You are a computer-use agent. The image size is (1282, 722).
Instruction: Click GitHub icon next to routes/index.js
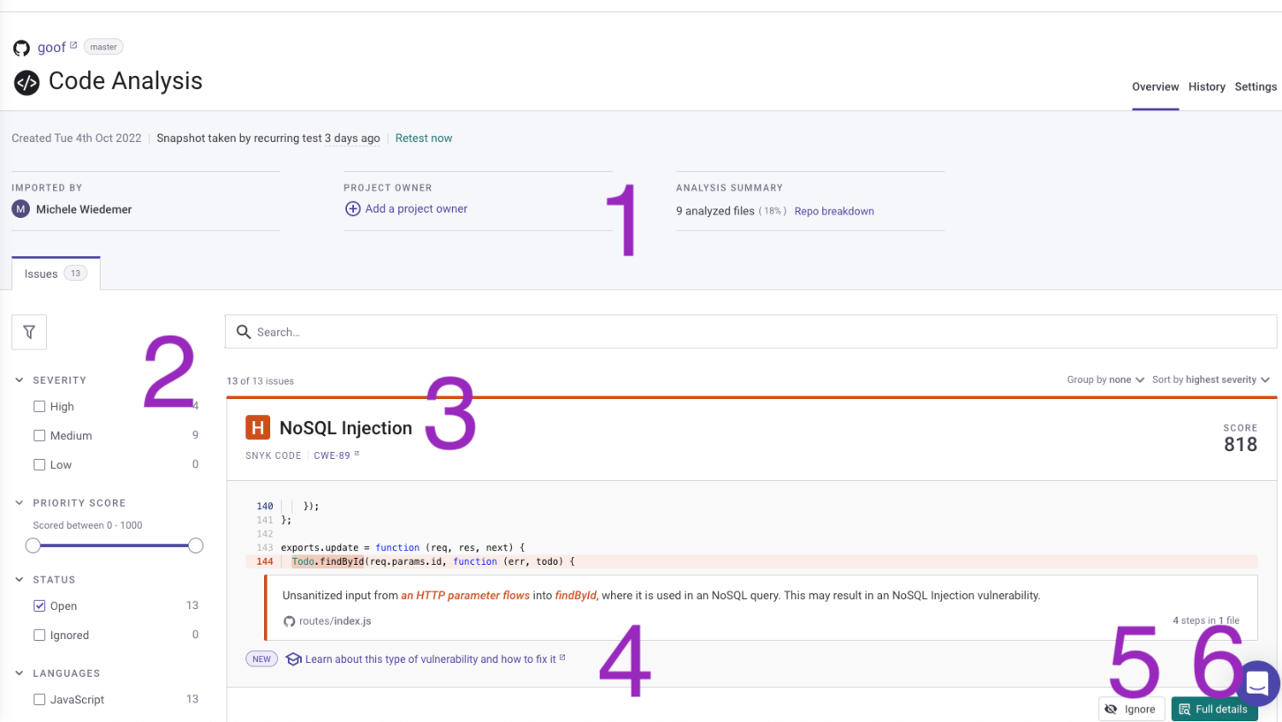click(289, 621)
